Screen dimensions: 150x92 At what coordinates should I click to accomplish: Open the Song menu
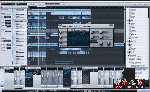pos(7,2)
